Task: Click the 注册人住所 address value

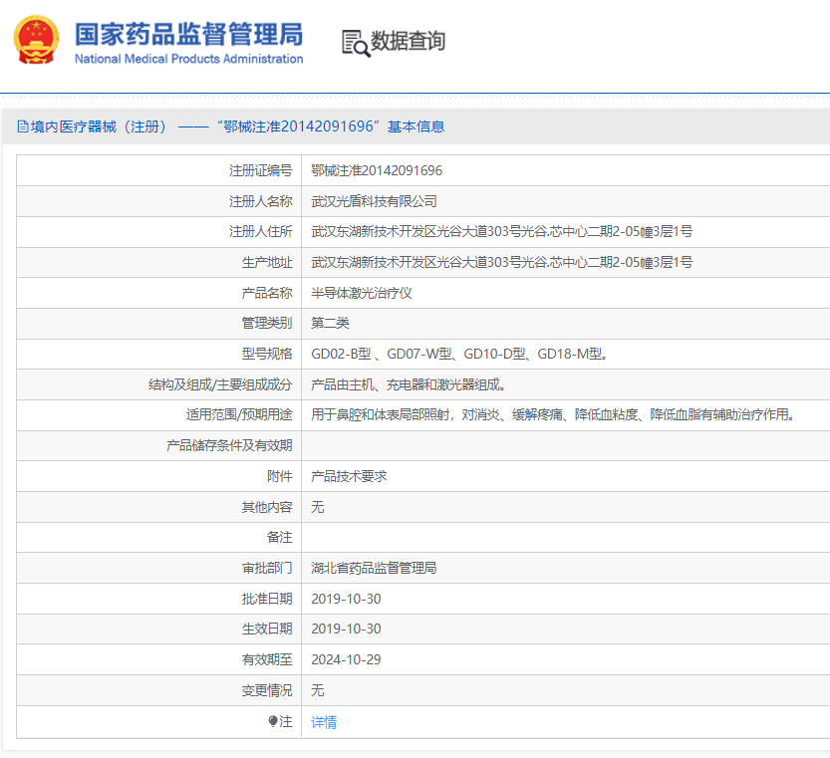Action: point(502,231)
